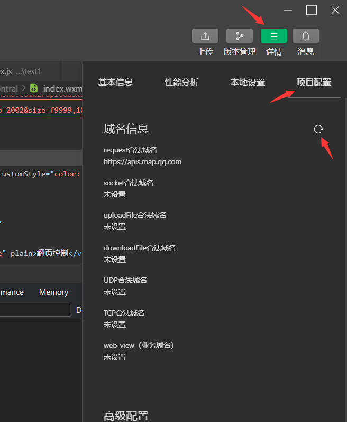
Task: Expand the breadcrumb chevron before index.wxml
Action: click(x=24, y=88)
